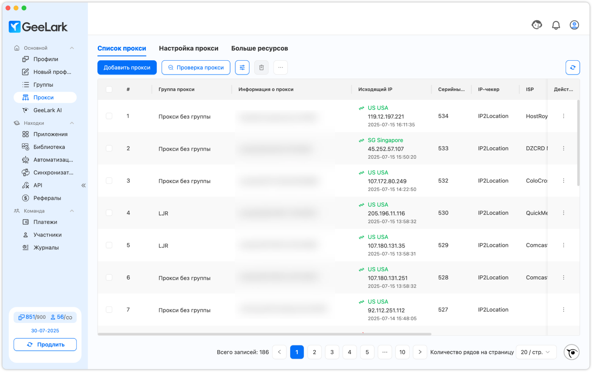This screenshot has height=372, width=592.
Task: Collapse the Команда sidebar section
Action: (72, 211)
